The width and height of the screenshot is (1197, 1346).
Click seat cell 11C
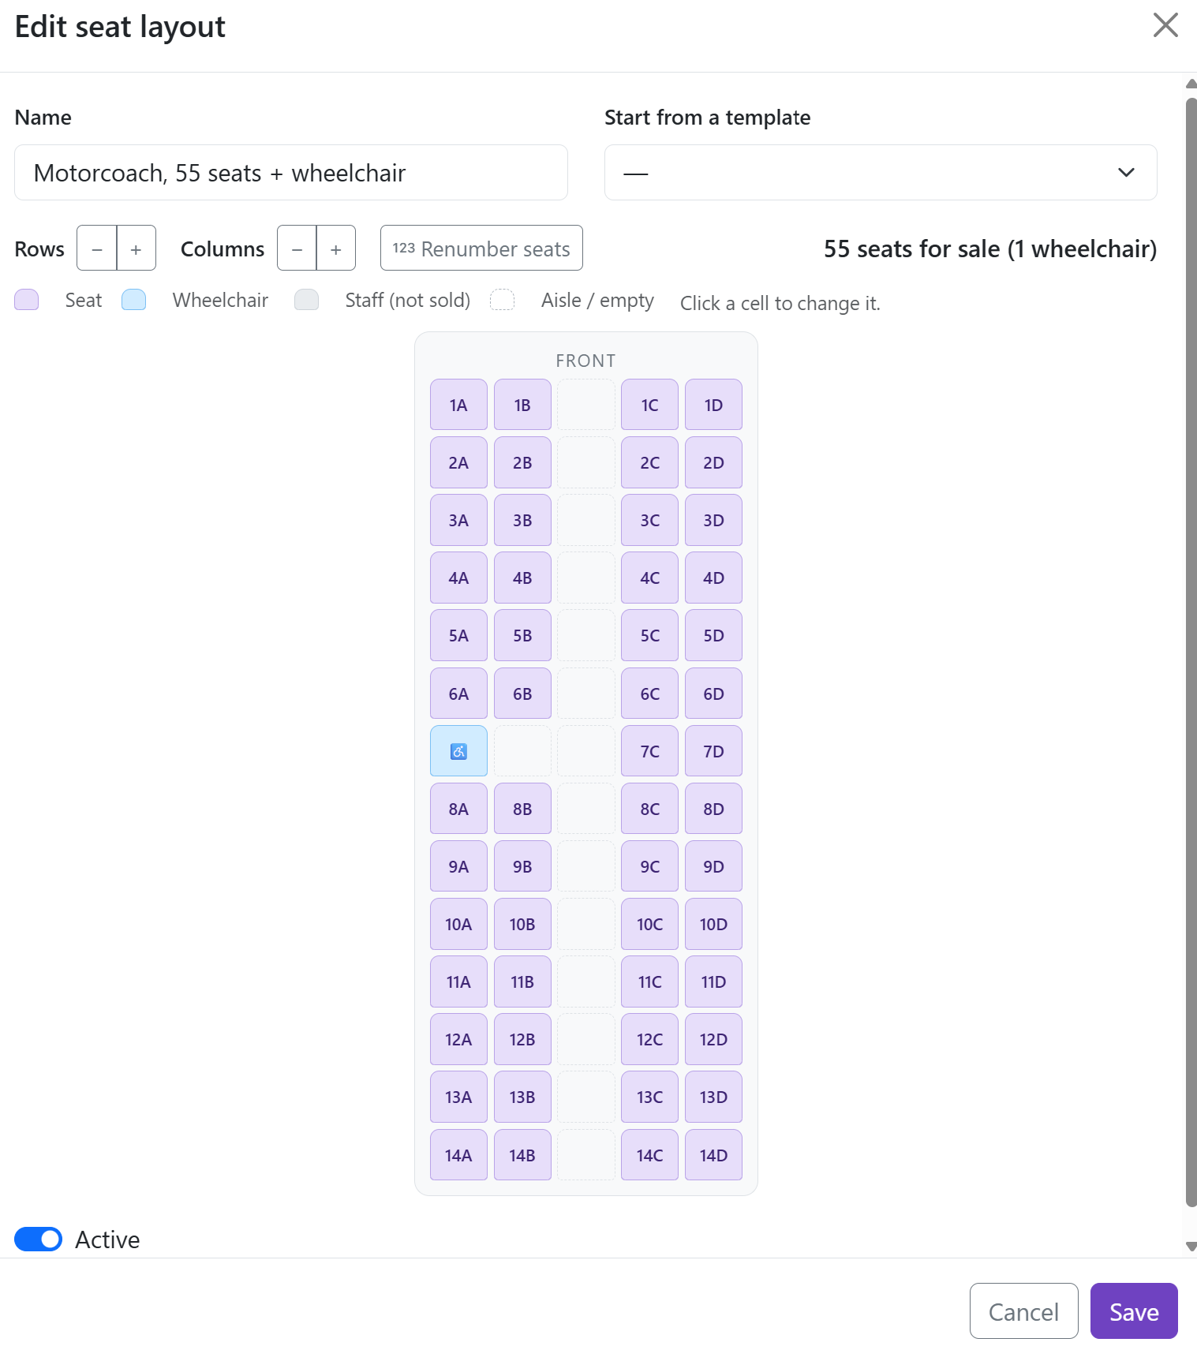649,981
